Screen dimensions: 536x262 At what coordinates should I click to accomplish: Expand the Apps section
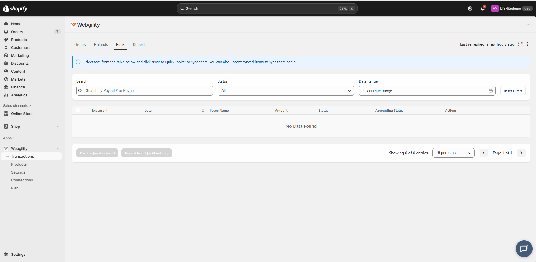coord(9,138)
